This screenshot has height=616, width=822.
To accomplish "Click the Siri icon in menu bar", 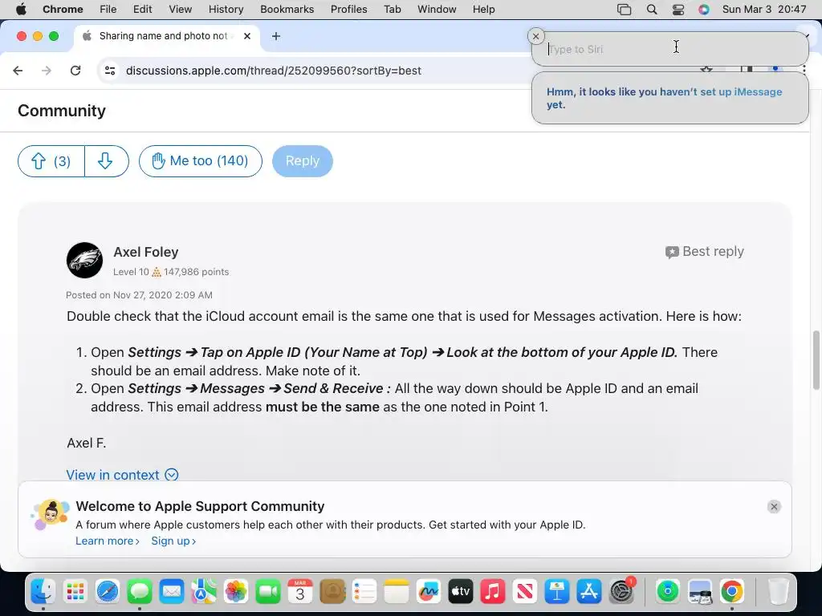I will tap(703, 9).
